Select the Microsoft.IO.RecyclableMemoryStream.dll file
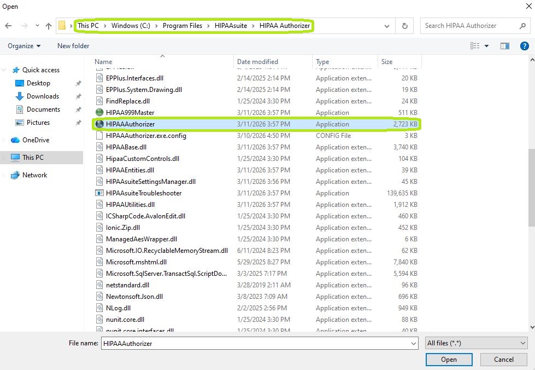Image resolution: width=535 pixels, height=370 pixels. [x=167, y=251]
